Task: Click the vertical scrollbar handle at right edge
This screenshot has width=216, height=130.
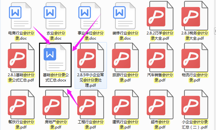Action: (x=215, y=31)
